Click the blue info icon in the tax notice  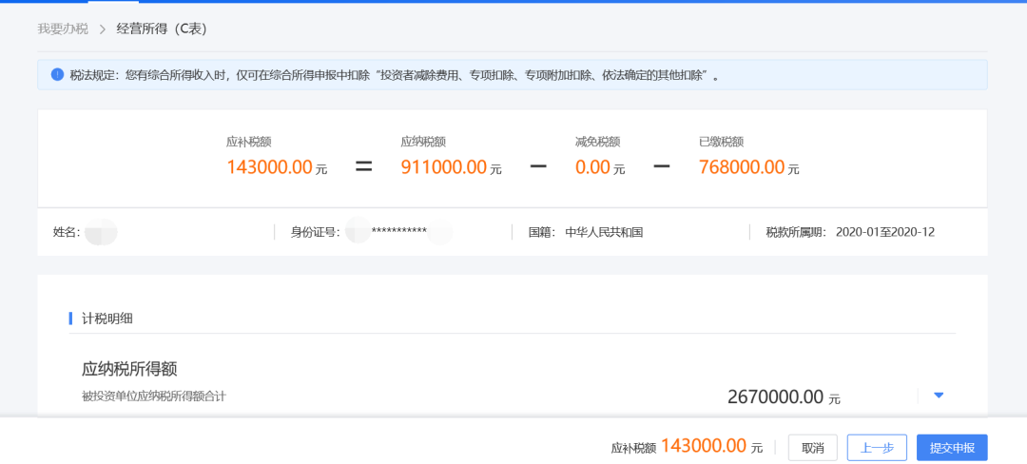click(57, 74)
